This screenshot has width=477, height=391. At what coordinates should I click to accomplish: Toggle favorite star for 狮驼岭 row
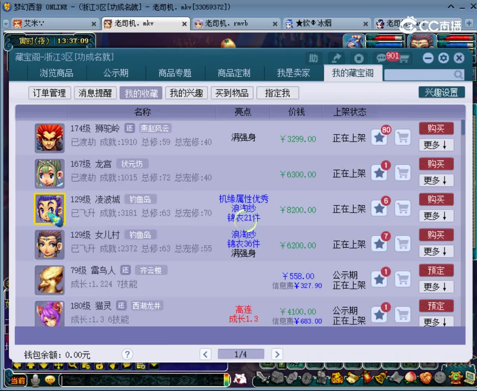pyautogui.click(x=380, y=138)
